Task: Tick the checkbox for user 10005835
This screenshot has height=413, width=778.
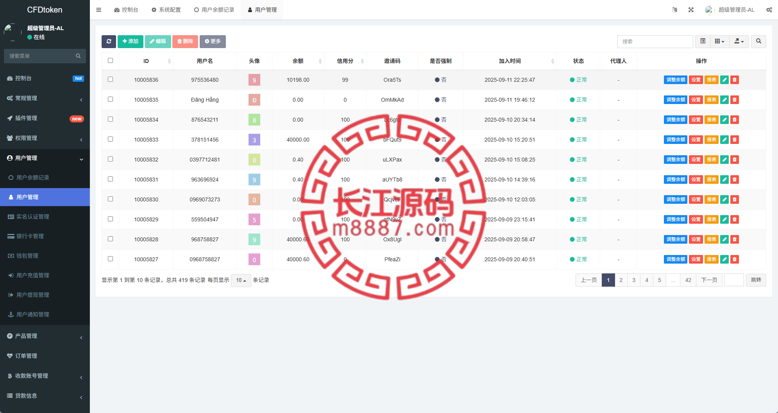Action: tap(110, 99)
